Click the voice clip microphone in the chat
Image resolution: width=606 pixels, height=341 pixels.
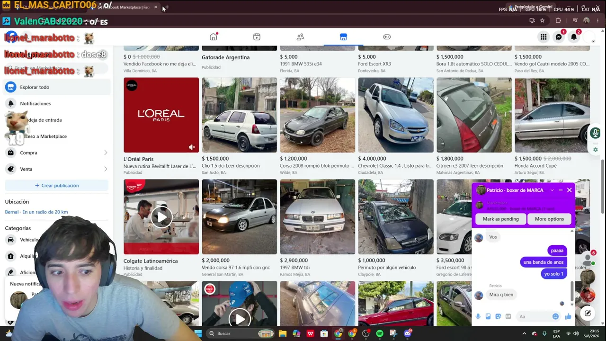478,316
